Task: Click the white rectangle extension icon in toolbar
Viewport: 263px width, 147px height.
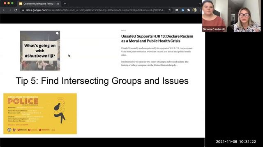Action: (x=177, y=10)
